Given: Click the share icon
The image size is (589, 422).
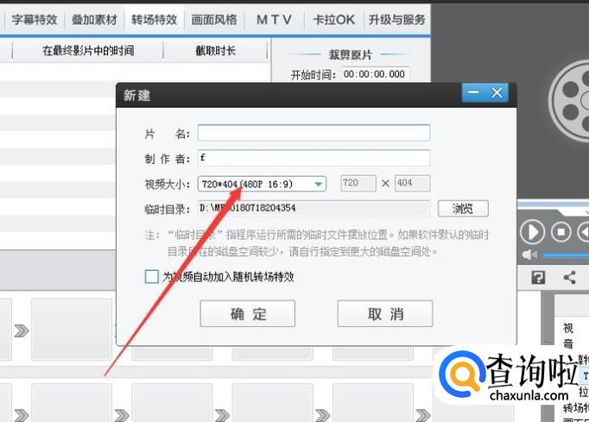Looking at the screenshot, I should 569,278.
